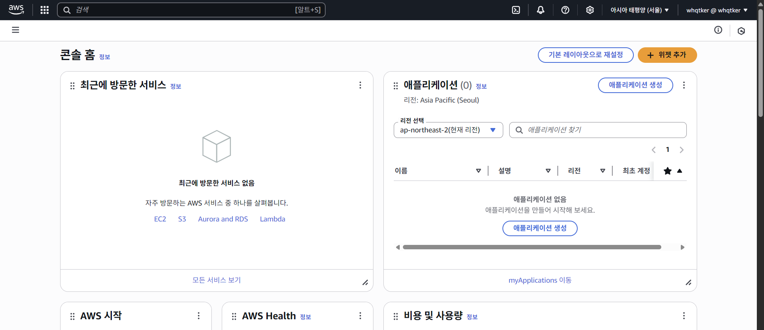Click the applications table horizontal scrollbar

532,247
